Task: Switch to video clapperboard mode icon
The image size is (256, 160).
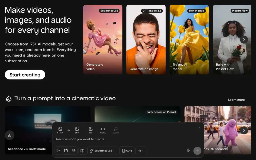Action: 66,150
